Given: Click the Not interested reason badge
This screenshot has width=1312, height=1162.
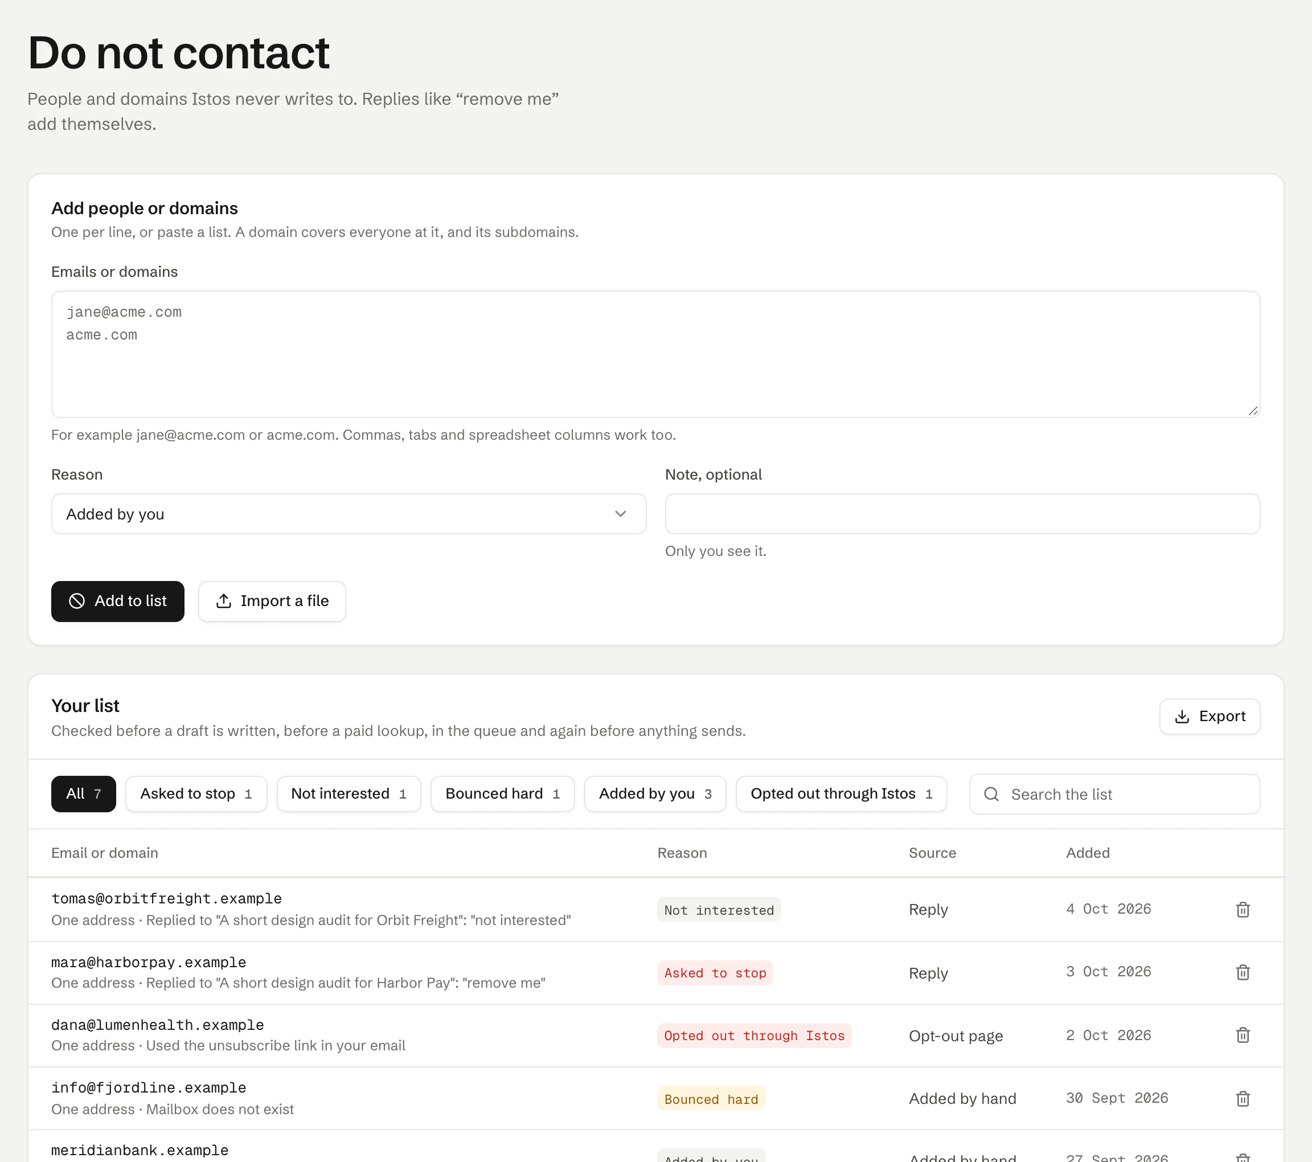Looking at the screenshot, I should 719,910.
